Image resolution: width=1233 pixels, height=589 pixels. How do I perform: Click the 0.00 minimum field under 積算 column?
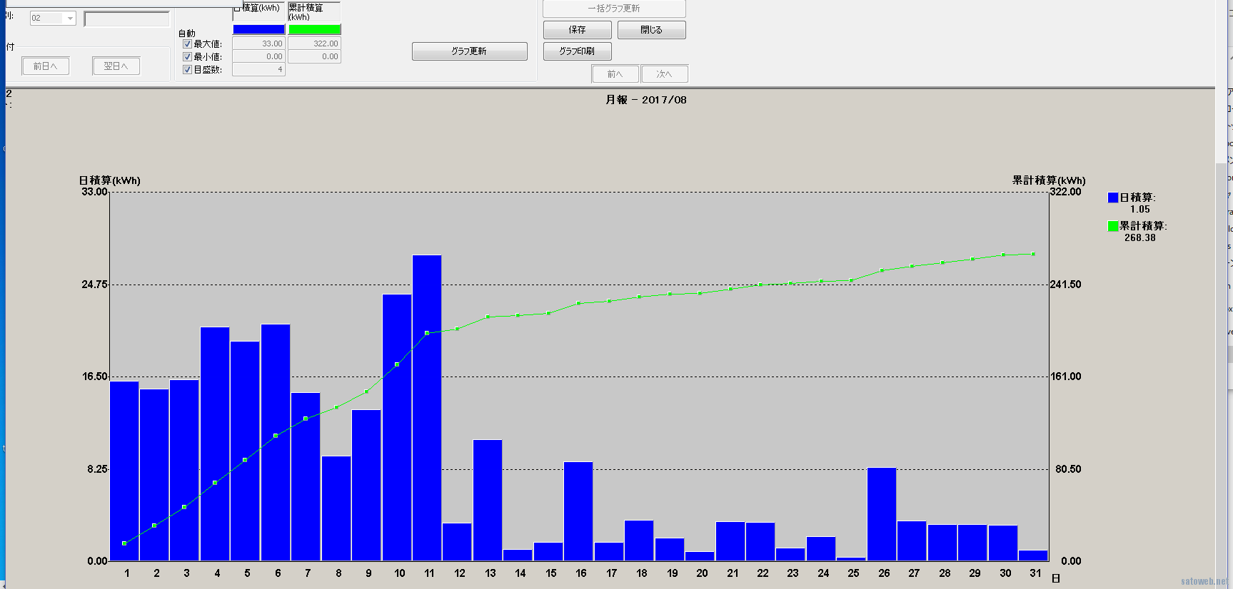click(259, 56)
